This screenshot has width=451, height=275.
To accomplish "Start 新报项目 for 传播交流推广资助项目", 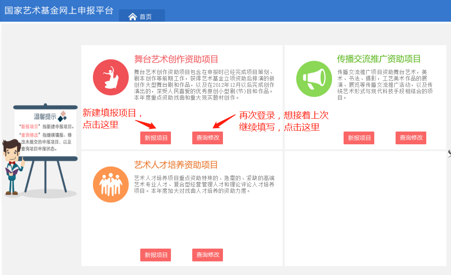I will point(358,138).
